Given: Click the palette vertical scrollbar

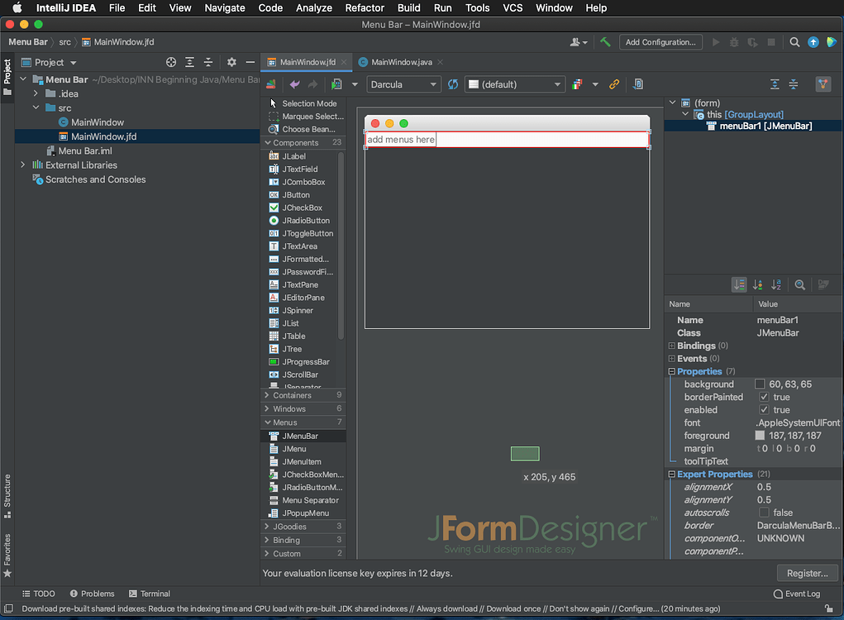Looking at the screenshot, I should click(341, 245).
